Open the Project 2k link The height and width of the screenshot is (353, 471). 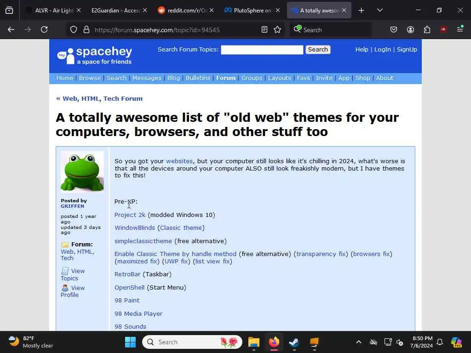[130, 215]
